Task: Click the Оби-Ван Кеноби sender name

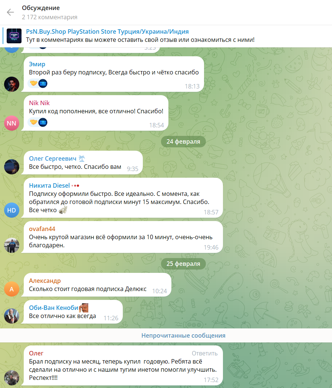Action: tap(53, 308)
